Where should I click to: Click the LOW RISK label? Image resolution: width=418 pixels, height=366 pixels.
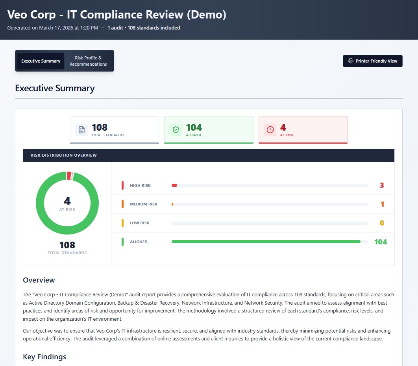(140, 223)
